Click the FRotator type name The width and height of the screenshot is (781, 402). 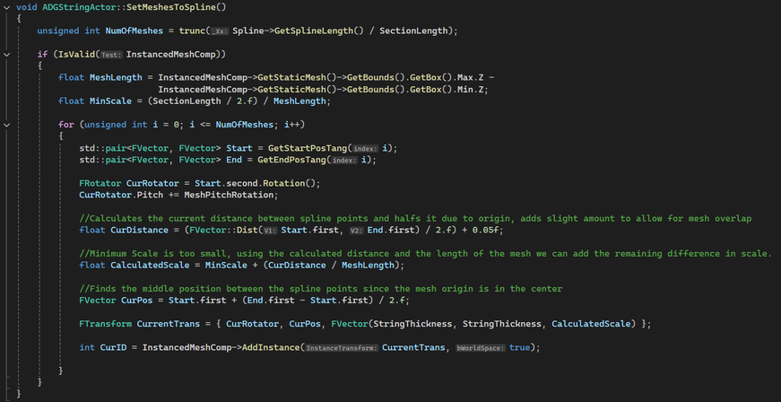(100, 183)
